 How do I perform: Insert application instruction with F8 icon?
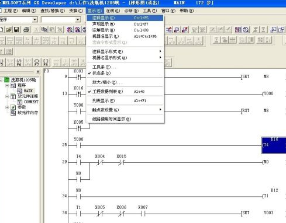coord(46,62)
